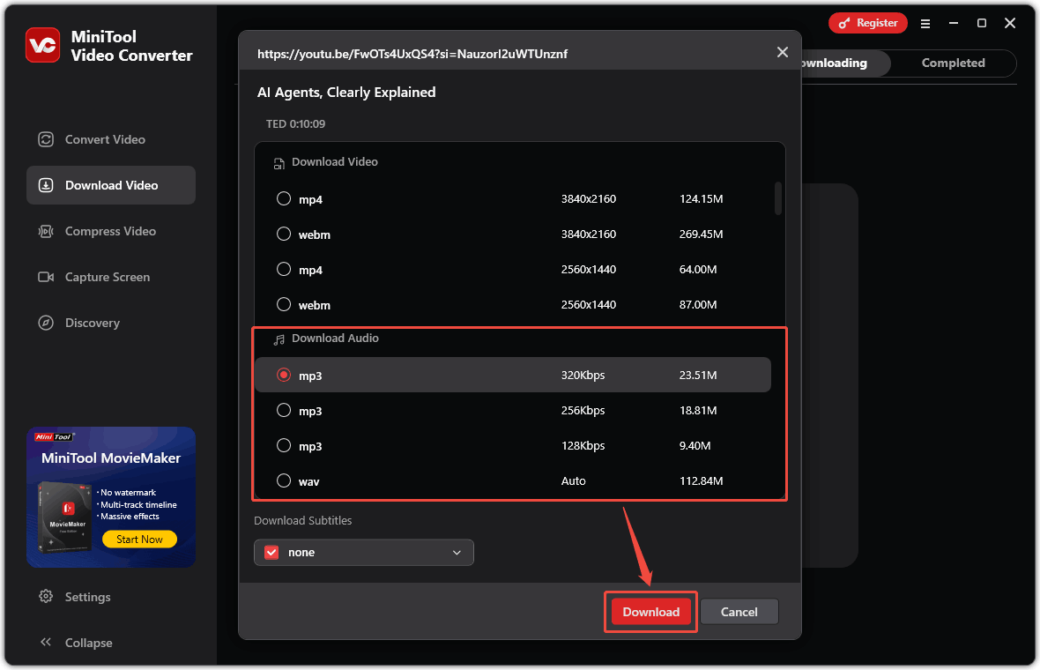Close the download options dialog

783,52
